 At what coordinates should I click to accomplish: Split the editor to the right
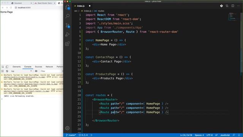coord(233,6)
